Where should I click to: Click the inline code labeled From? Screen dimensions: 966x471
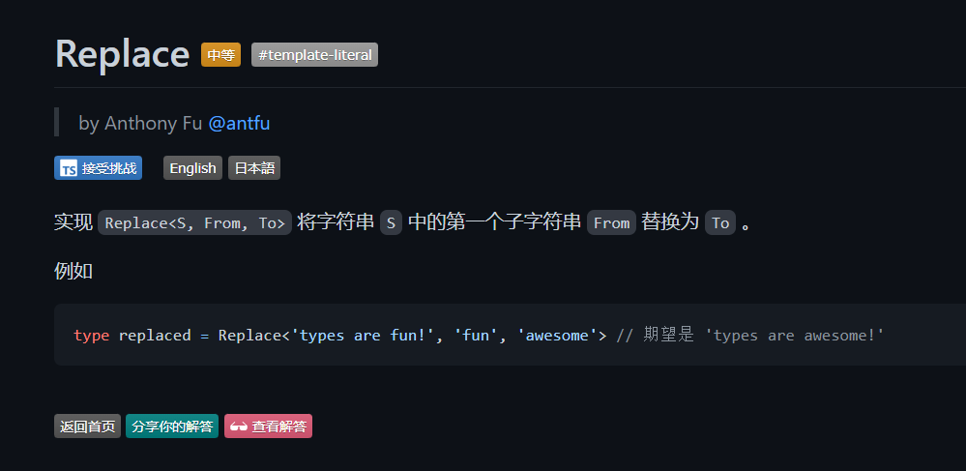tap(611, 222)
